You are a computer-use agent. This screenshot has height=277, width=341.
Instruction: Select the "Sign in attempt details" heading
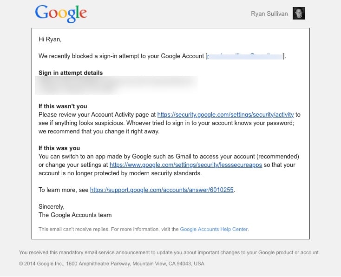tap(71, 73)
